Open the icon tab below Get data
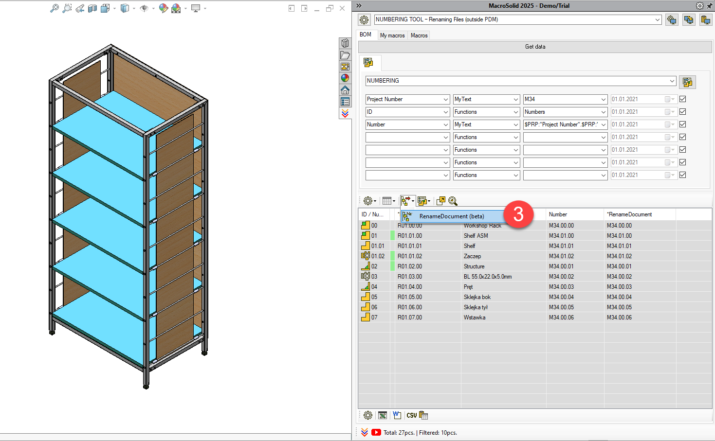This screenshot has width=715, height=441. [x=368, y=62]
